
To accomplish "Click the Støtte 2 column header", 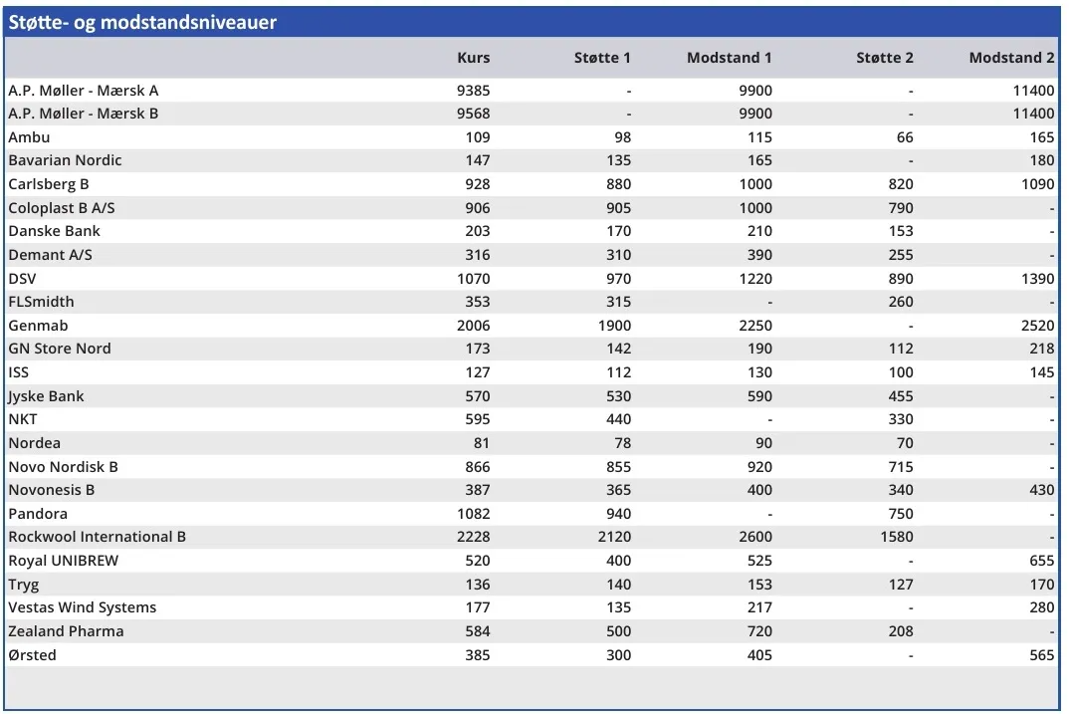I will click(884, 58).
